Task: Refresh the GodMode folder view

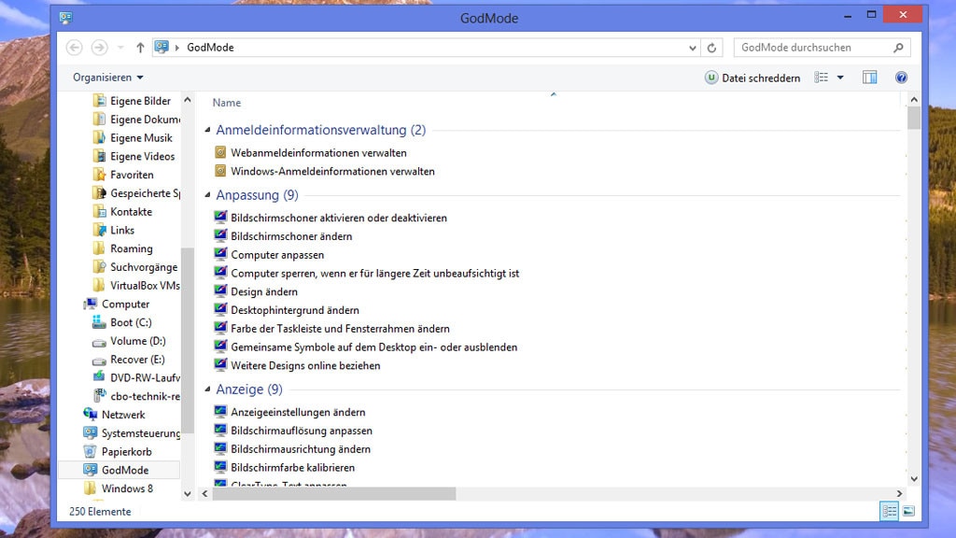Action: click(711, 48)
